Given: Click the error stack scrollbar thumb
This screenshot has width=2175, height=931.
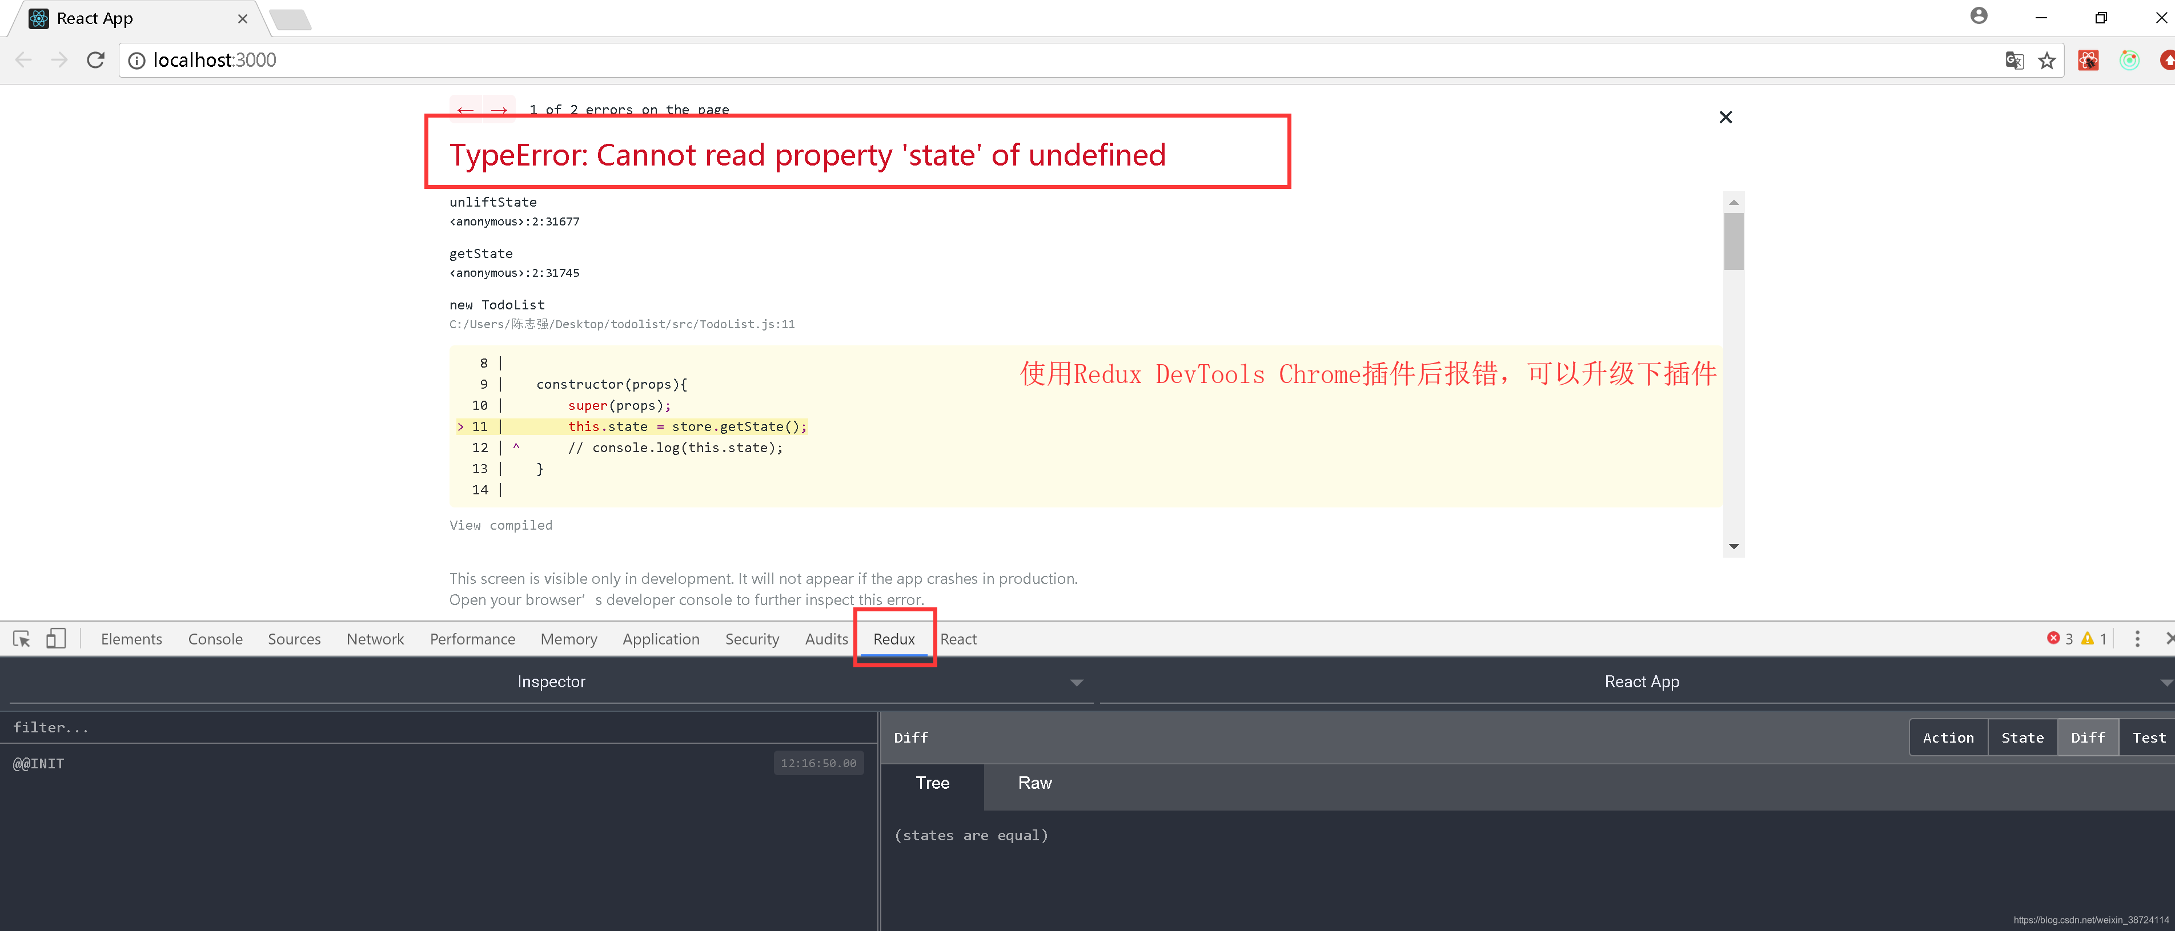Looking at the screenshot, I should click(x=1733, y=241).
